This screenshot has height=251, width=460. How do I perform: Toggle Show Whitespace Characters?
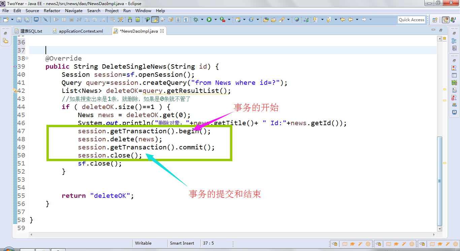click(x=186, y=20)
